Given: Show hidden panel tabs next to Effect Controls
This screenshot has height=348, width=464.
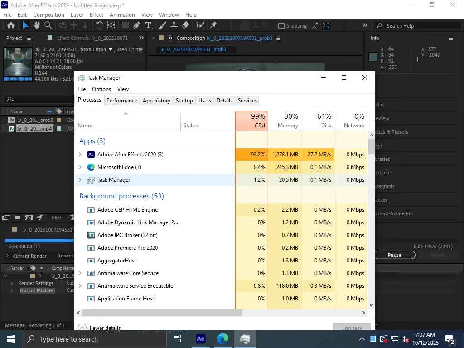Looking at the screenshot, I should [141, 38].
